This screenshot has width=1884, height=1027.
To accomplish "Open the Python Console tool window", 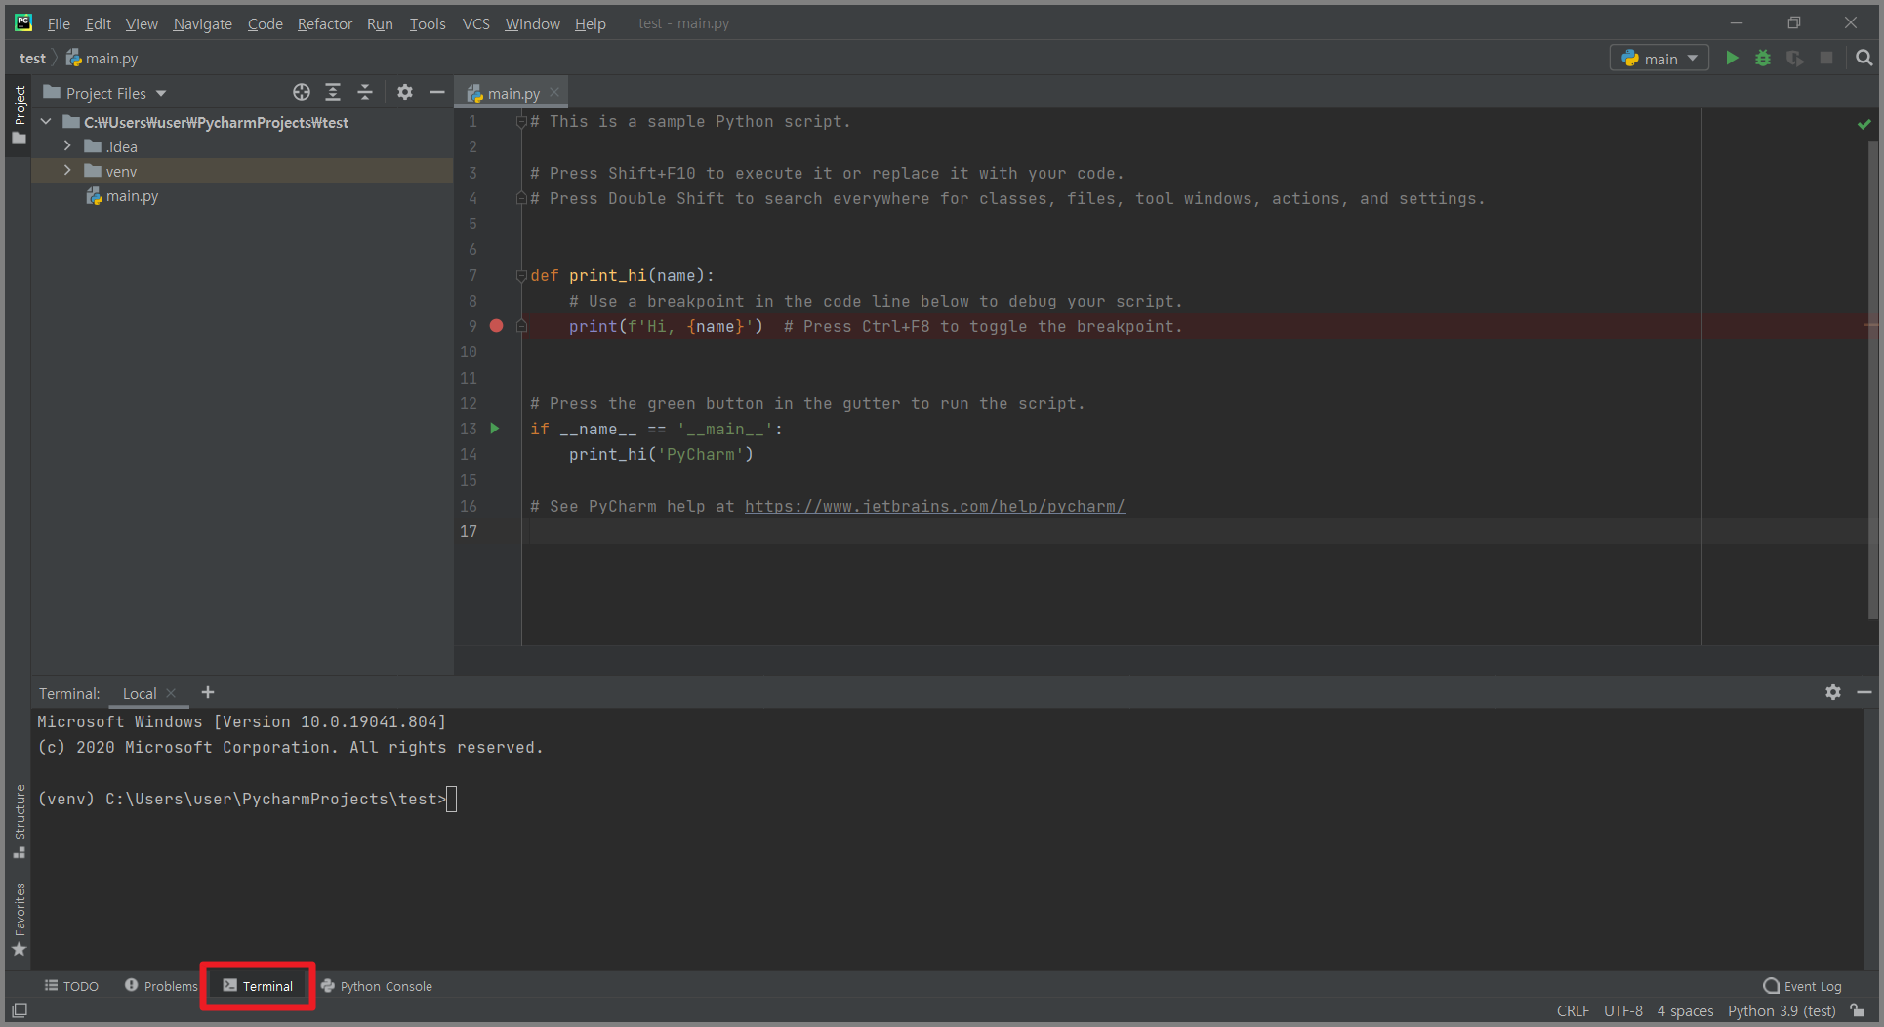I will (x=377, y=986).
